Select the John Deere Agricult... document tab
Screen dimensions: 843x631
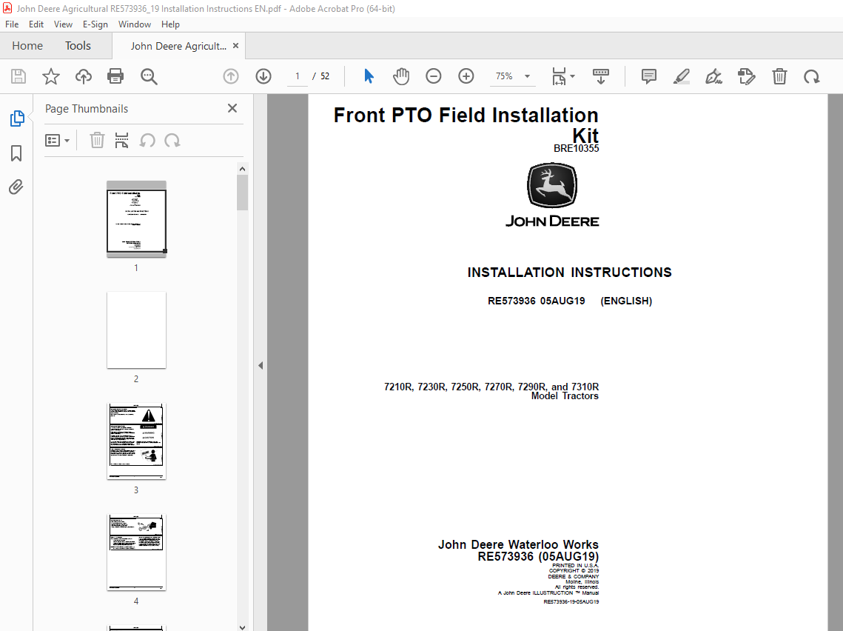[178, 46]
